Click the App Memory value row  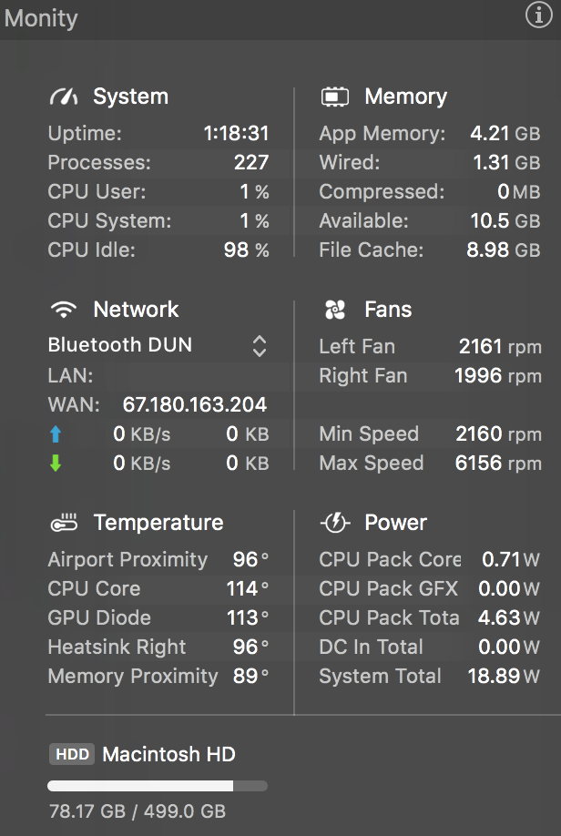430,134
